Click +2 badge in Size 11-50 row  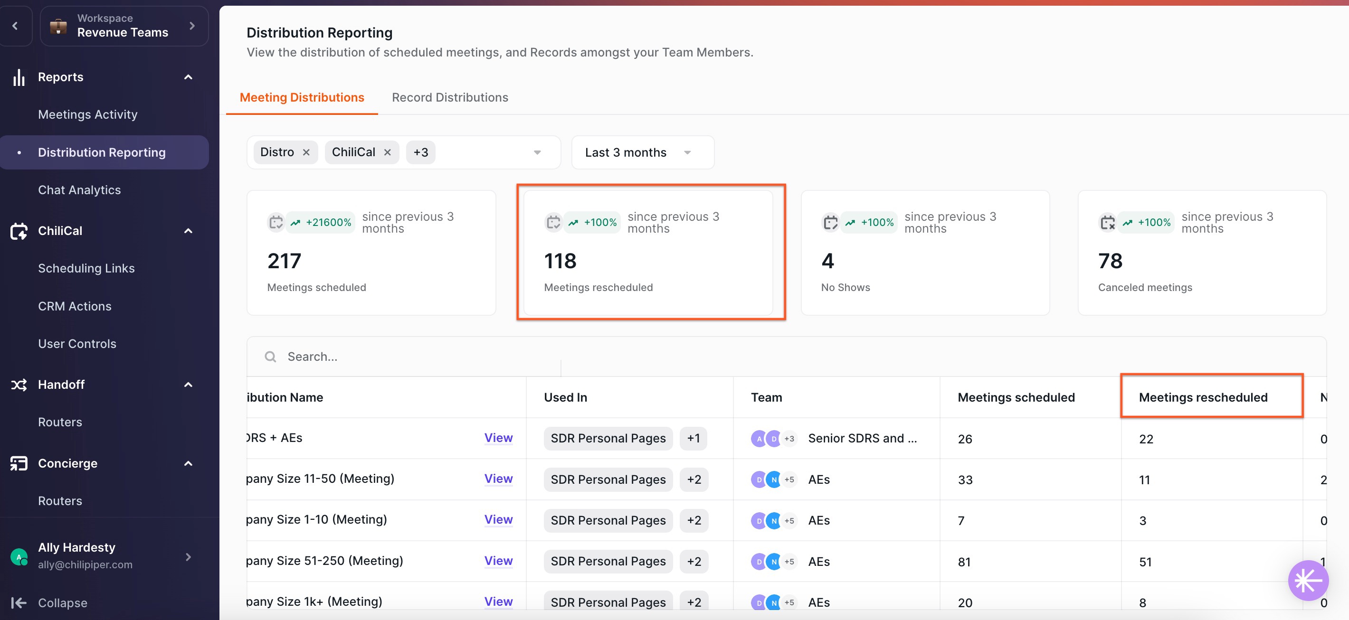click(694, 479)
